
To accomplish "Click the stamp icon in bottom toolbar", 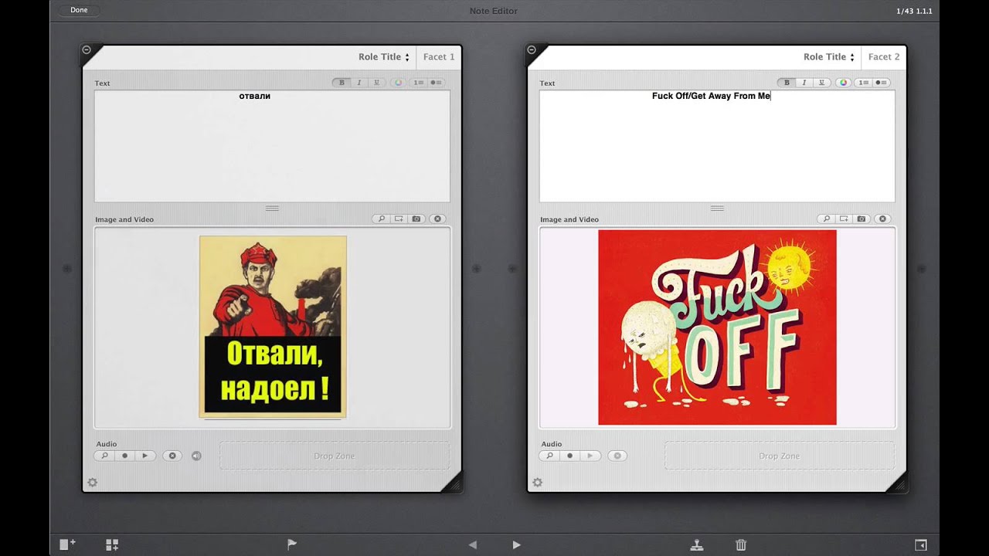I will coord(697,544).
